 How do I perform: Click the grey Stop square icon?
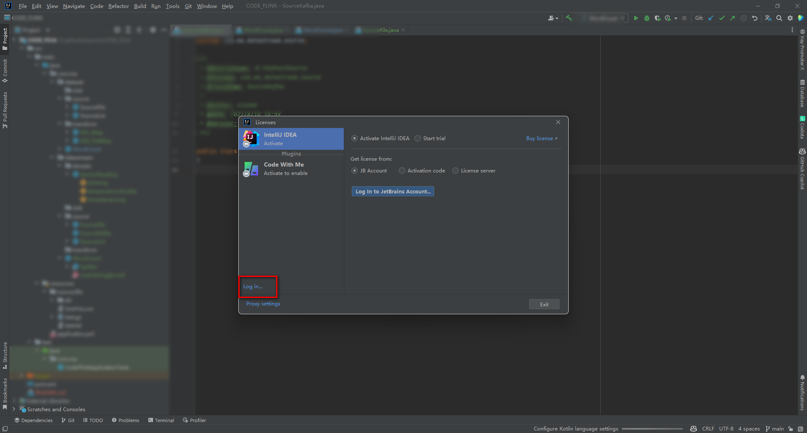(x=684, y=18)
